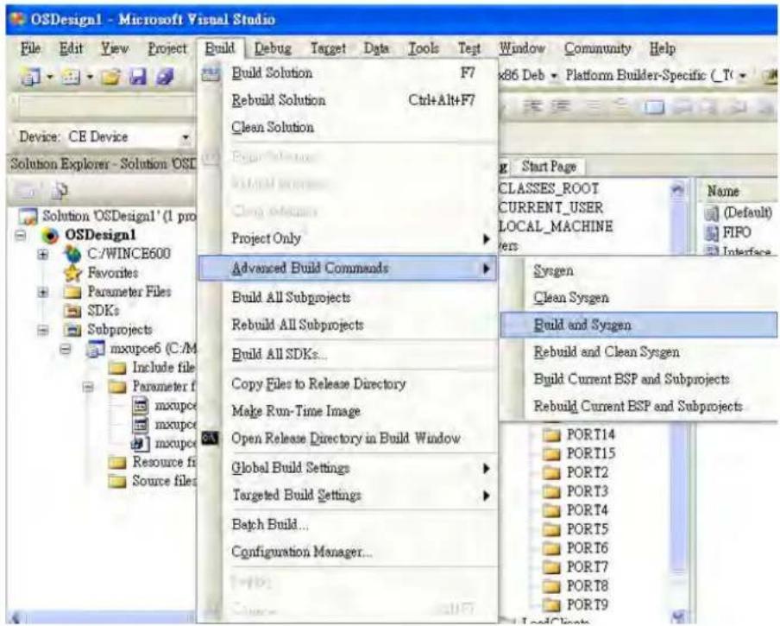Expand the C:/WINCE600 tree node
The image size is (780, 626).
coord(43,254)
